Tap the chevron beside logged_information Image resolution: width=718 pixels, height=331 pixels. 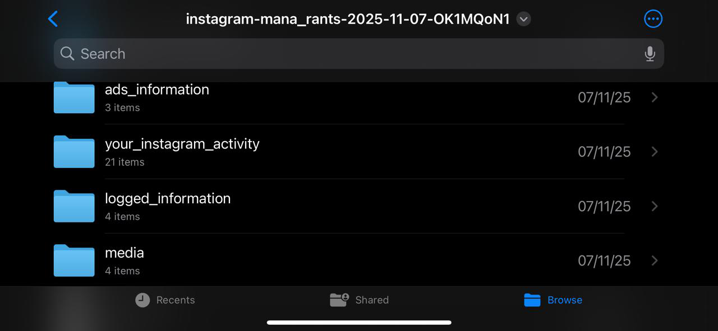654,206
